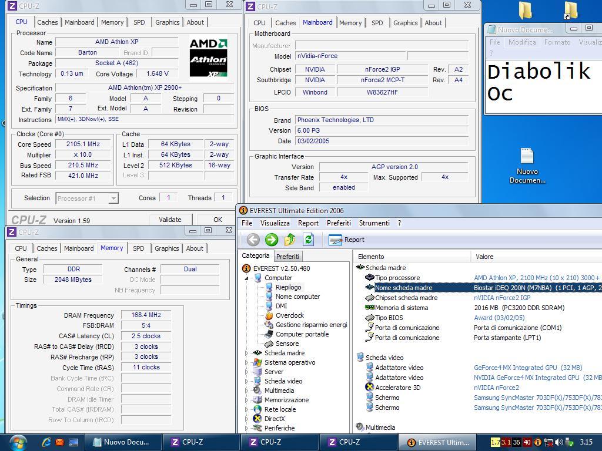Expand the Sistema operativo tree node

(x=246, y=362)
